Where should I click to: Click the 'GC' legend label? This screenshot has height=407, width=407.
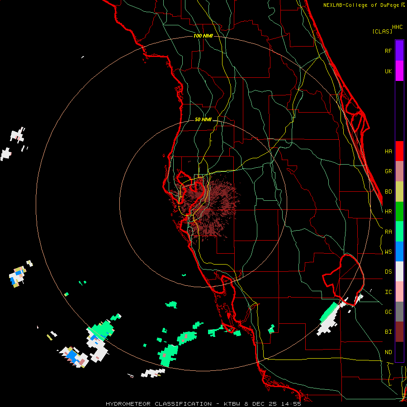click(388, 312)
